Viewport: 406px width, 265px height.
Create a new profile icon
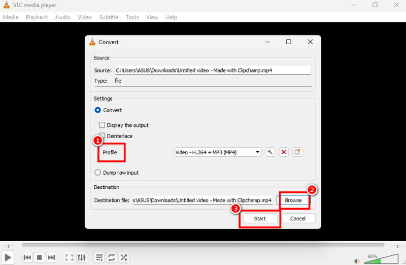point(297,152)
